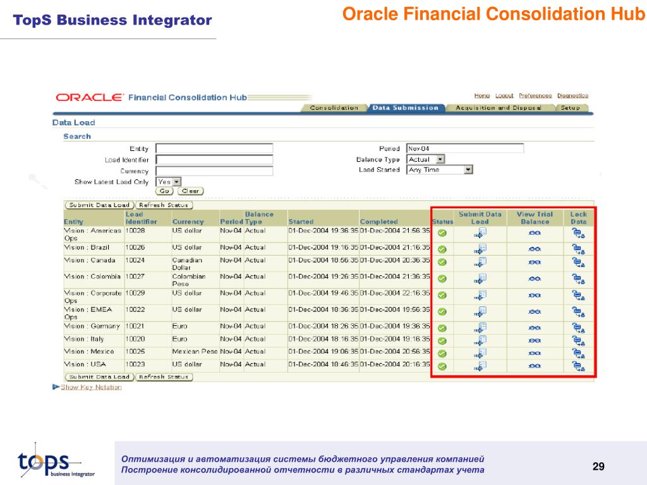Follow the Home link
The image size is (647, 485).
(x=481, y=96)
